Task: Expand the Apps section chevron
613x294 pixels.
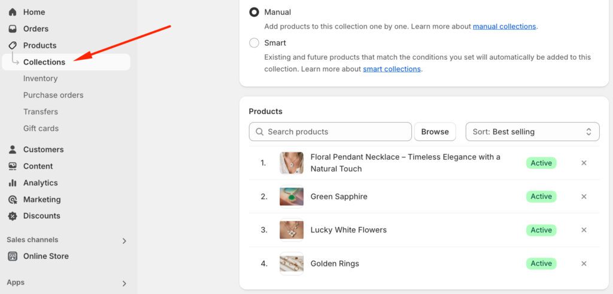Action: point(125,283)
